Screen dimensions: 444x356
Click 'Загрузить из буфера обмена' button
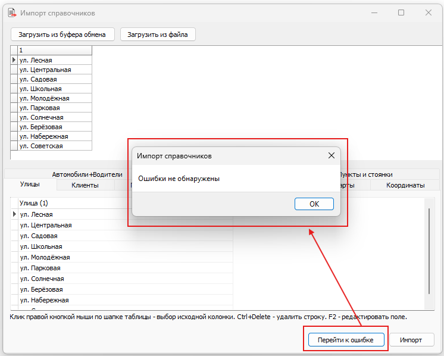click(62, 35)
